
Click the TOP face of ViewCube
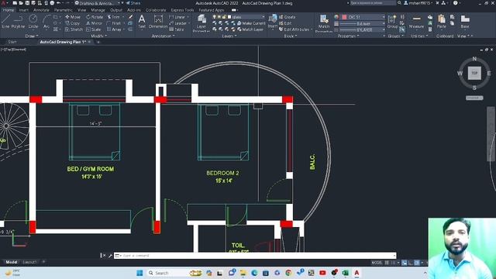474,73
